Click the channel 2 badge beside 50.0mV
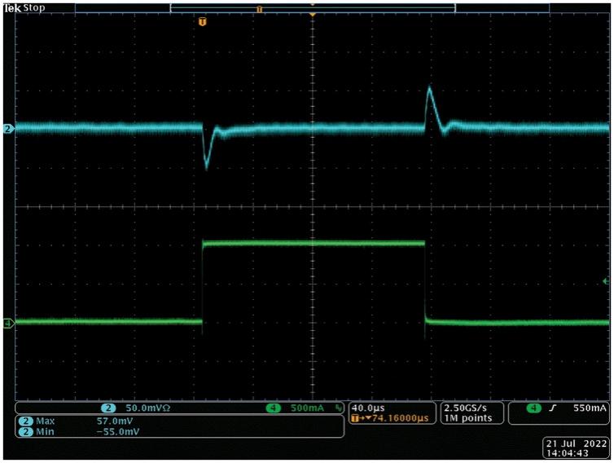The height and width of the screenshot is (463, 614). pos(107,408)
